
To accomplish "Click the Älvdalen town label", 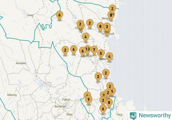I will pyautogui.click(x=21, y=63).
